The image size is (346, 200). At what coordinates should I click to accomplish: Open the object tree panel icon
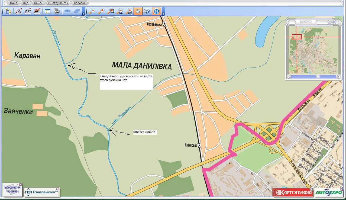tap(8, 11)
